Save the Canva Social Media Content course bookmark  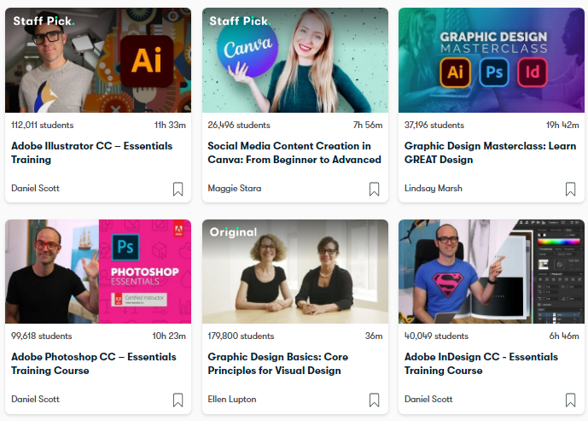375,189
